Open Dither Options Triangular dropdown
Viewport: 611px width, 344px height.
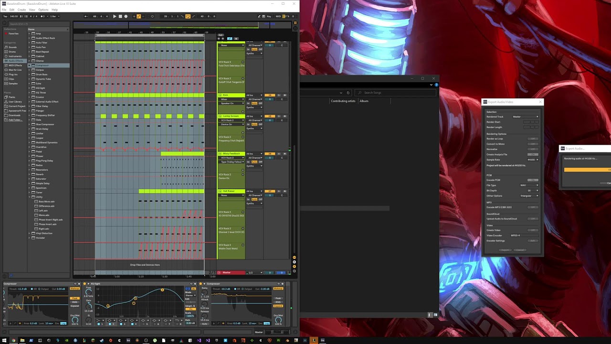(x=529, y=196)
